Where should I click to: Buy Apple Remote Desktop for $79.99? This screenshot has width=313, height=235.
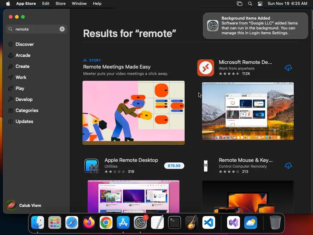point(174,166)
